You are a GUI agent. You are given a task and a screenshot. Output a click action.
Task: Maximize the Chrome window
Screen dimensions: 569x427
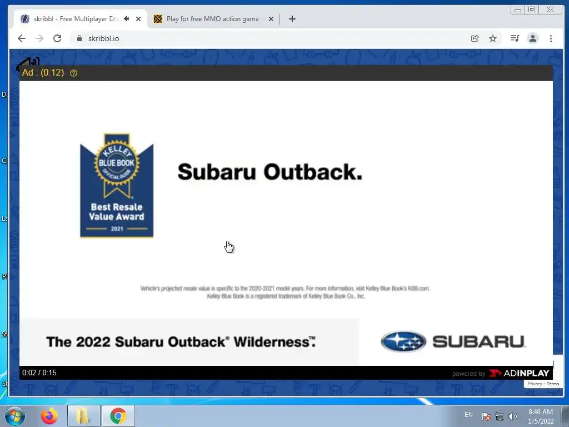click(x=532, y=10)
